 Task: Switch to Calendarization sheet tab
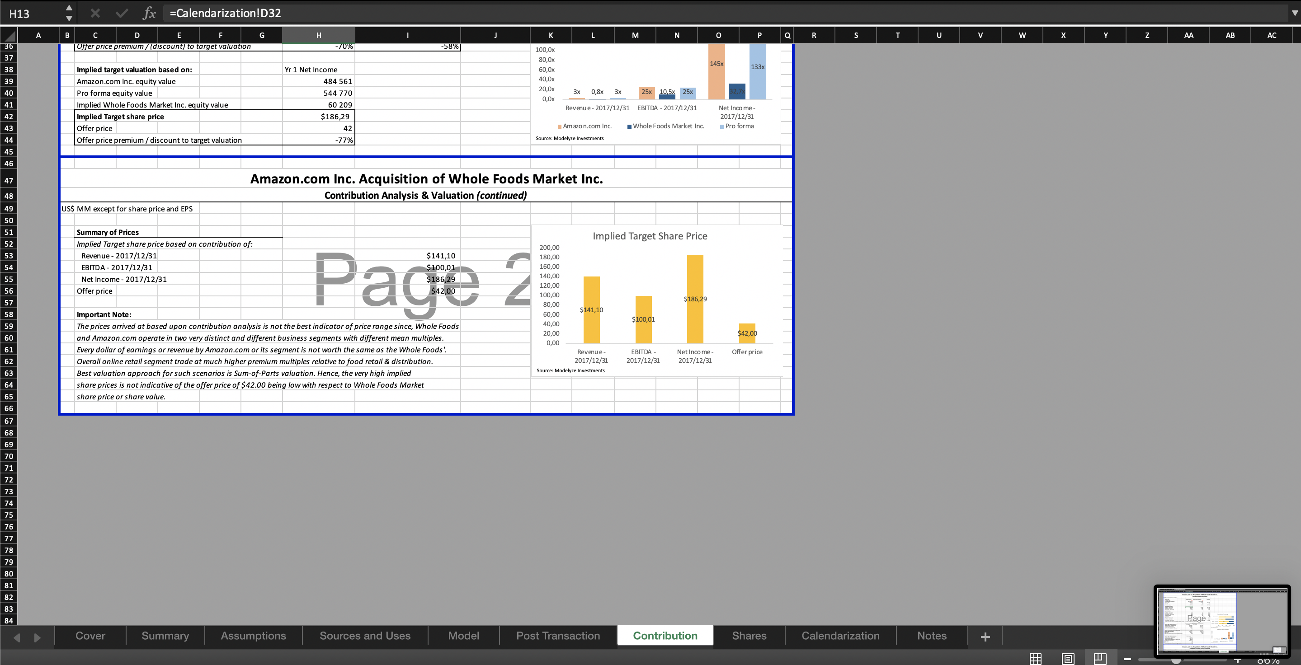coord(840,636)
